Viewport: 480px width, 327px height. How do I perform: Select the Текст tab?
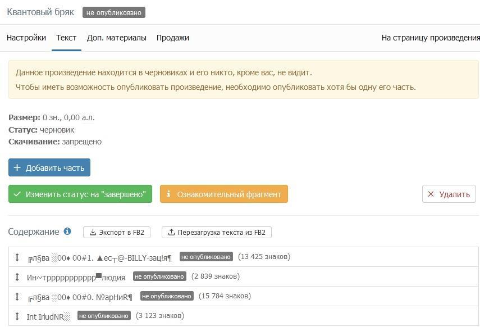66,38
